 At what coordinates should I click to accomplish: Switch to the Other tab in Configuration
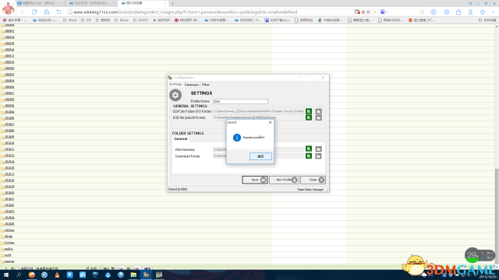coord(206,85)
